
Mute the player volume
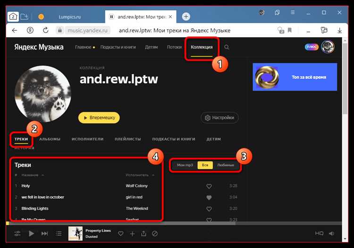point(331,233)
